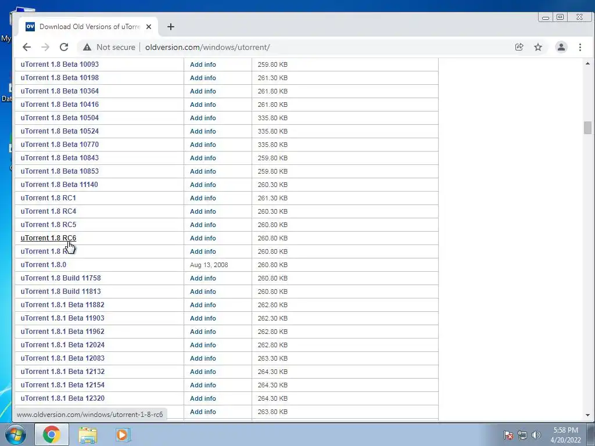Click the taskbar clock showing 5:58 PM
The width and height of the screenshot is (595, 446).
pos(565,435)
